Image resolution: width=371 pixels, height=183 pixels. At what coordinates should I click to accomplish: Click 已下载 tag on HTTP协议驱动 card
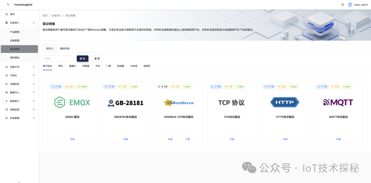coord(269,87)
